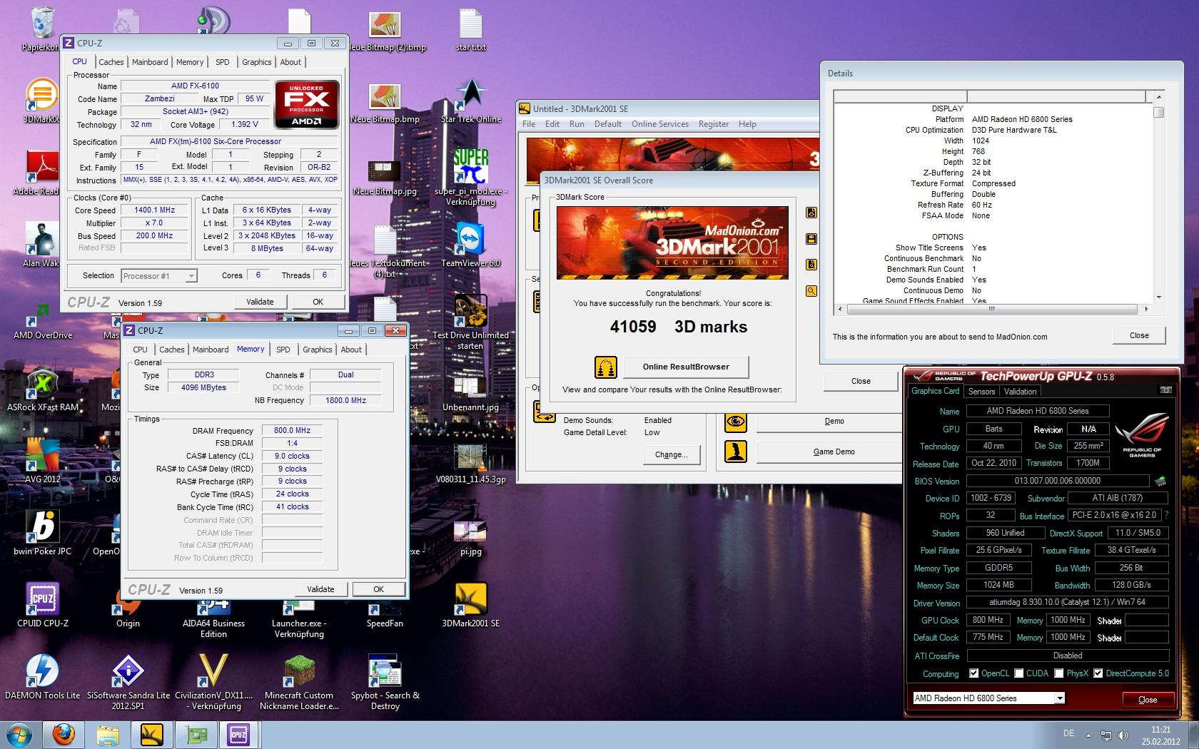Open Graphics tab in lower CPU-Z window
The height and width of the screenshot is (749, 1199).
click(317, 350)
